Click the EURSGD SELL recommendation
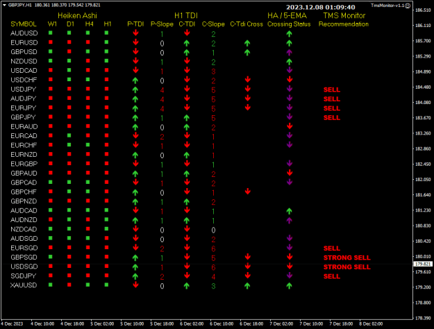The image size is (434, 329). (x=332, y=248)
